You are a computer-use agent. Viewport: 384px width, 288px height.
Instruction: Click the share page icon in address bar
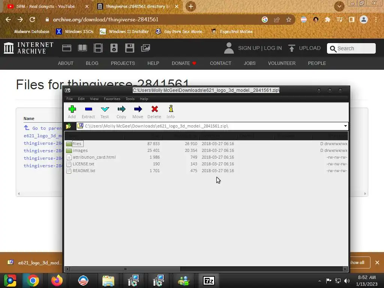tap(277, 19)
